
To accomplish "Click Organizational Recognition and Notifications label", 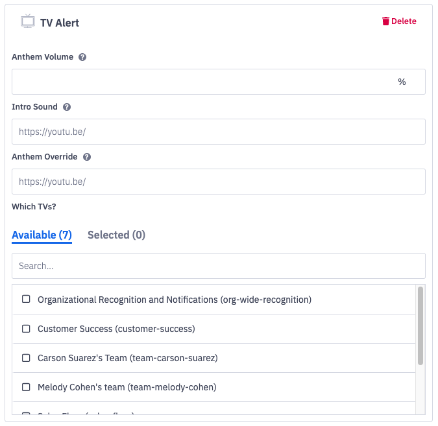I will tap(175, 300).
